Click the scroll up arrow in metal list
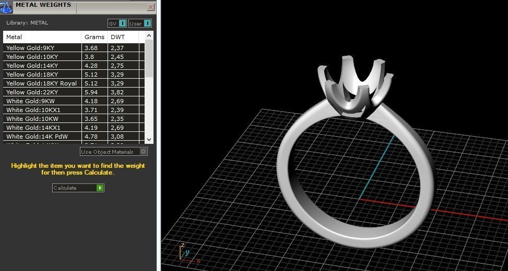 (x=149, y=35)
